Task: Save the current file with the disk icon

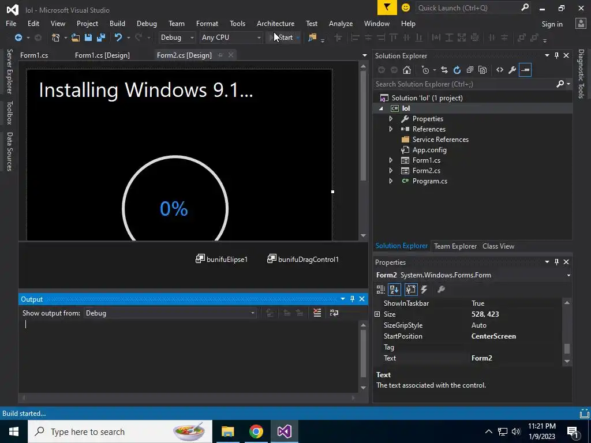Action: (x=88, y=37)
